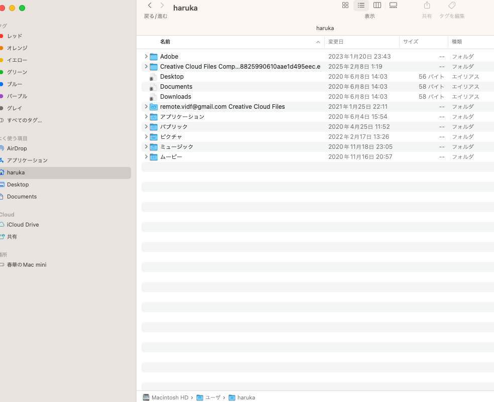Go back with the left arrow
494x402 pixels.
click(150, 6)
